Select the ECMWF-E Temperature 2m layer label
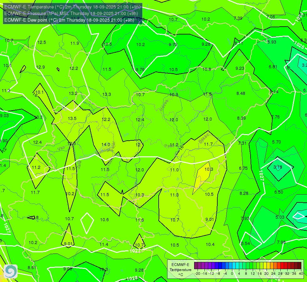The height and width of the screenshot is (282, 307). coord(72,7)
